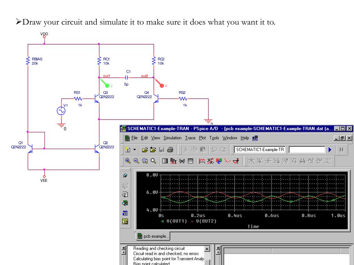Screen dimensions: 354x265
Task: Click the Zoom Area magnifier icon
Action: click(145, 161)
